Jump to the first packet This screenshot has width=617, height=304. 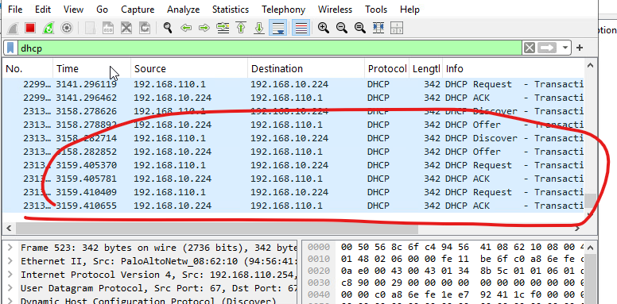point(241,28)
